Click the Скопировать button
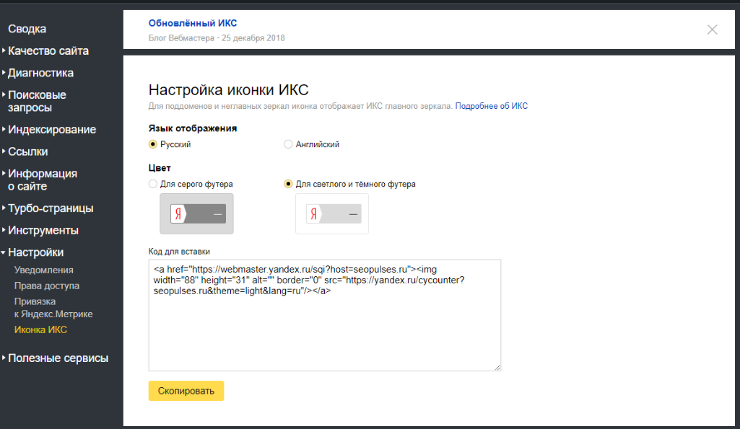 [x=186, y=391]
